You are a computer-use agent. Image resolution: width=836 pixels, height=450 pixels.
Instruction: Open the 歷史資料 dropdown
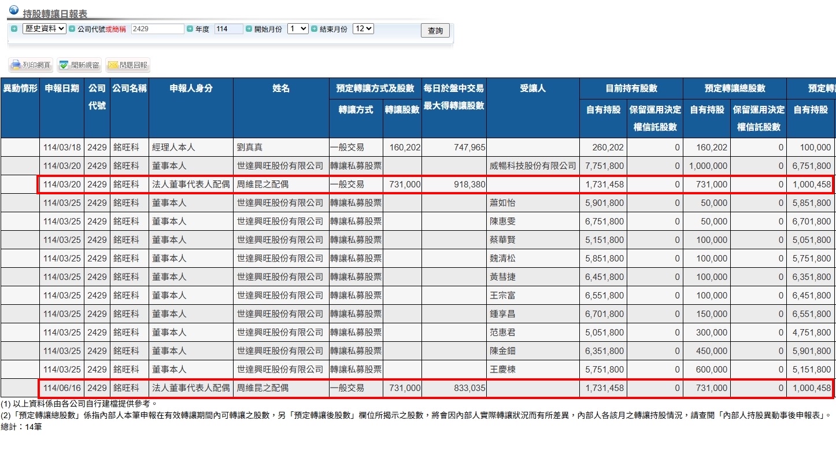pyautogui.click(x=45, y=29)
